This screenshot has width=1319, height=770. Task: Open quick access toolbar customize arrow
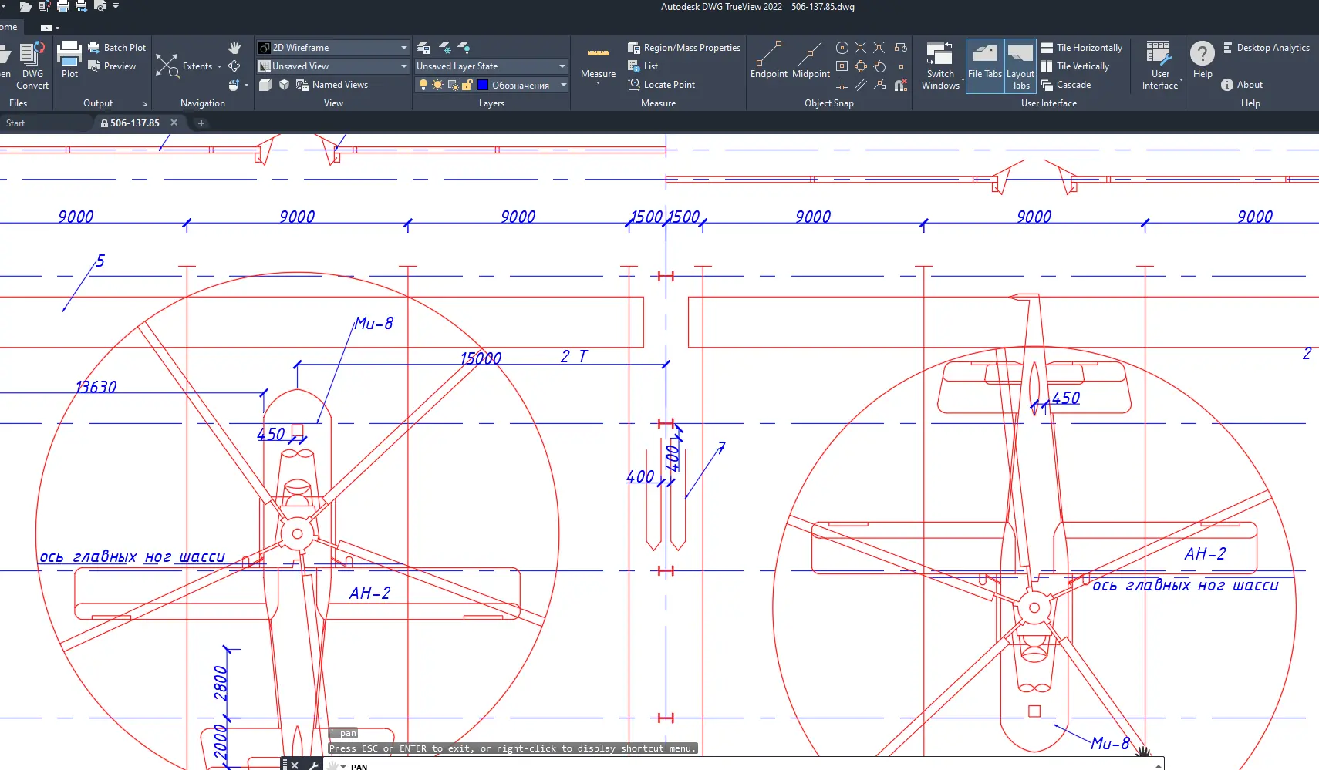(x=116, y=6)
